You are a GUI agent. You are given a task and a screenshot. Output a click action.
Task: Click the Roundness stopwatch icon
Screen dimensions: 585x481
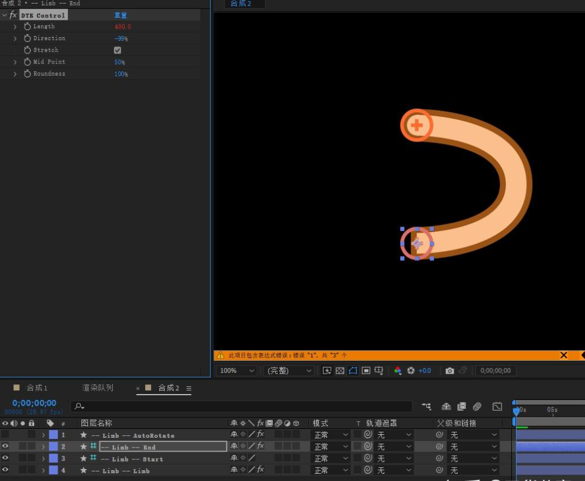click(x=27, y=74)
